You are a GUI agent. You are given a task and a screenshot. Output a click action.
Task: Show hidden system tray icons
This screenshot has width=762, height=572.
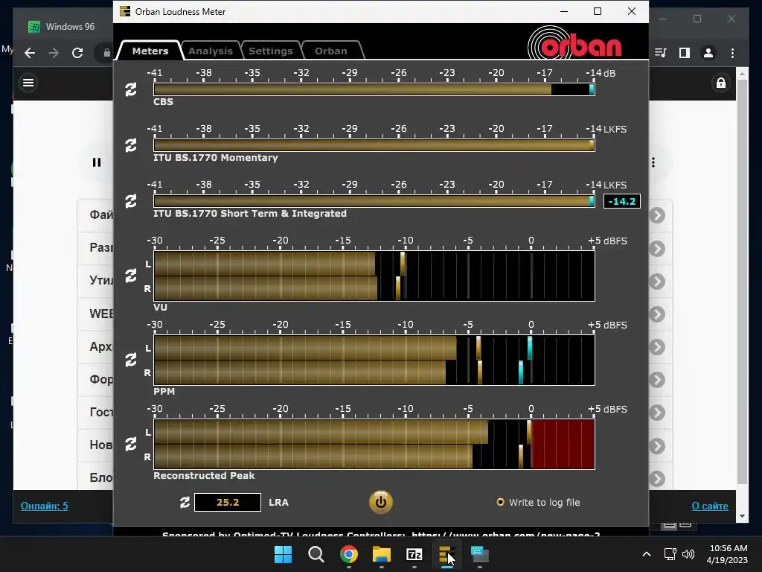647,554
